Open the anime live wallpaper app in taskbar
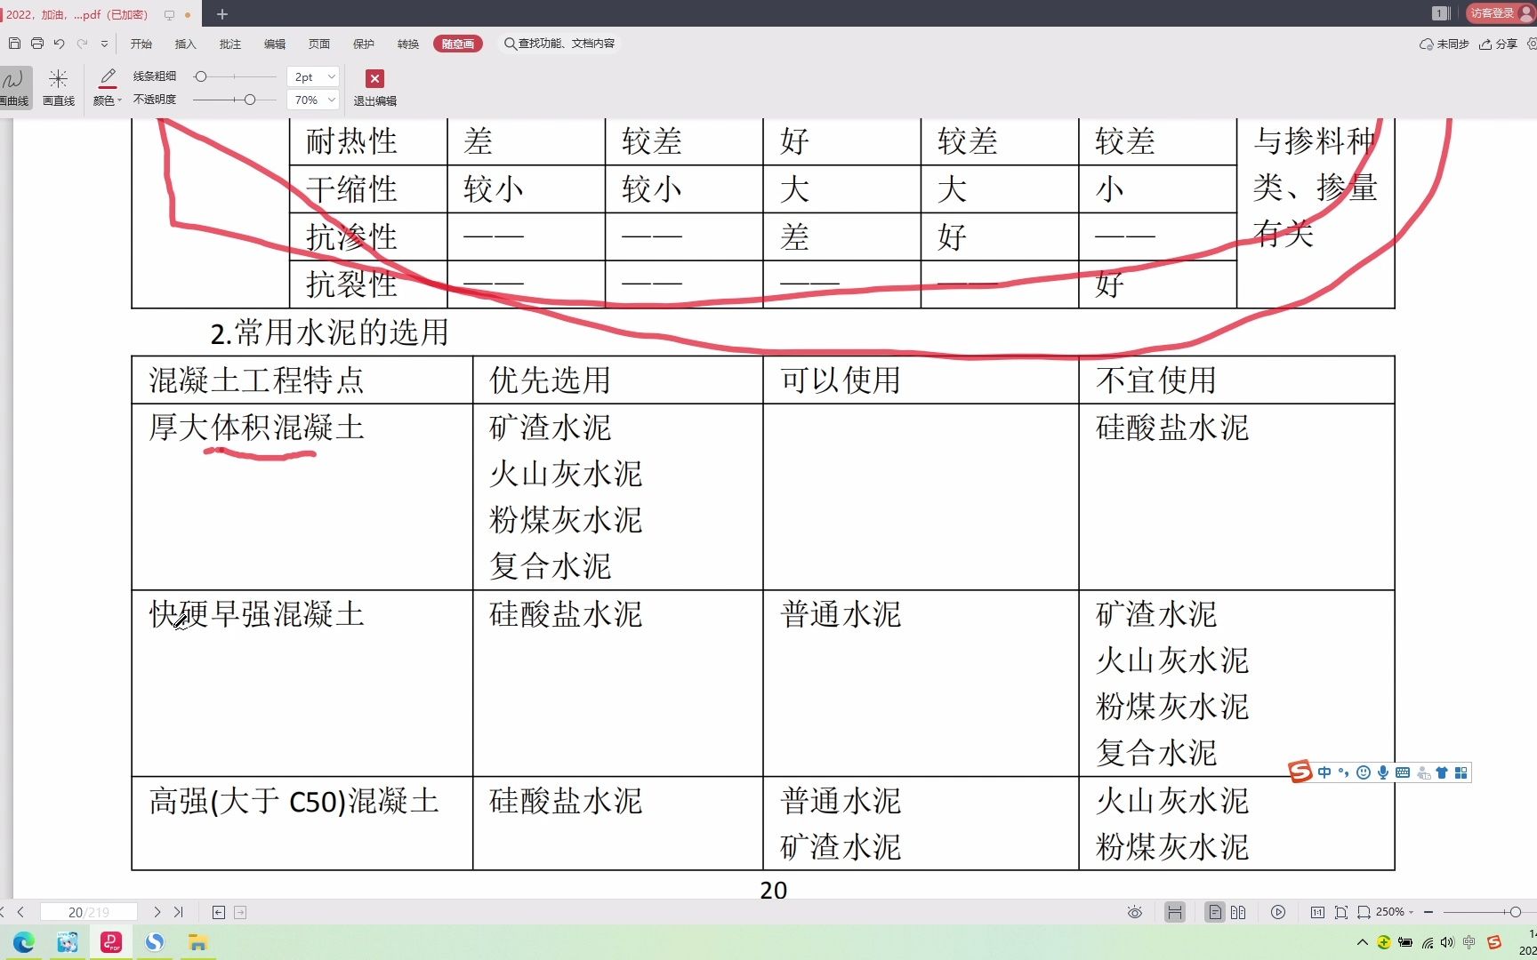Image resolution: width=1537 pixels, height=960 pixels. click(x=68, y=942)
